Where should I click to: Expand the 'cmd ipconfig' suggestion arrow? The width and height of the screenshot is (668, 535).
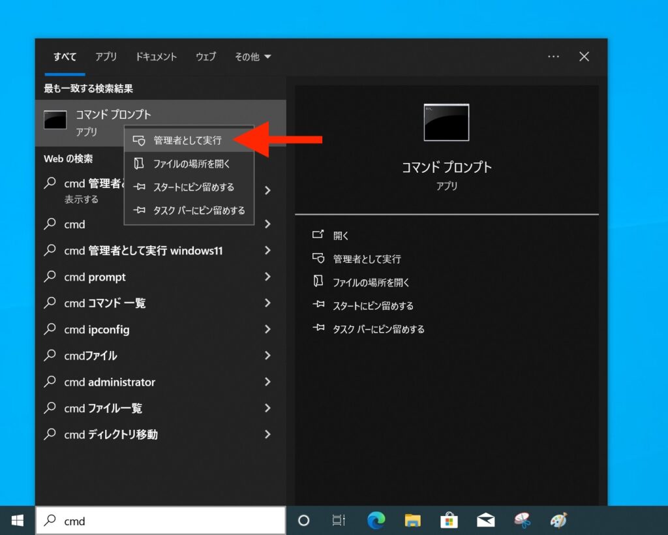pyautogui.click(x=267, y=329)
